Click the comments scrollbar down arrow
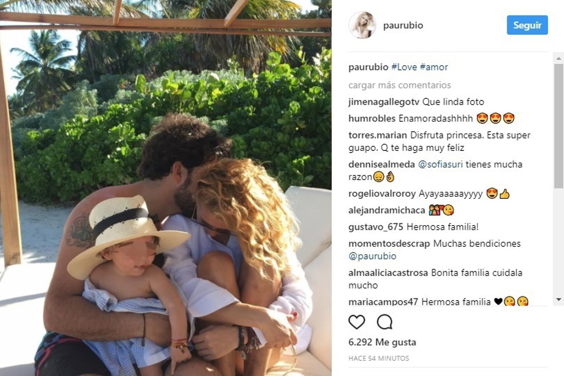564x376 pixels. [x=558, y=299]
